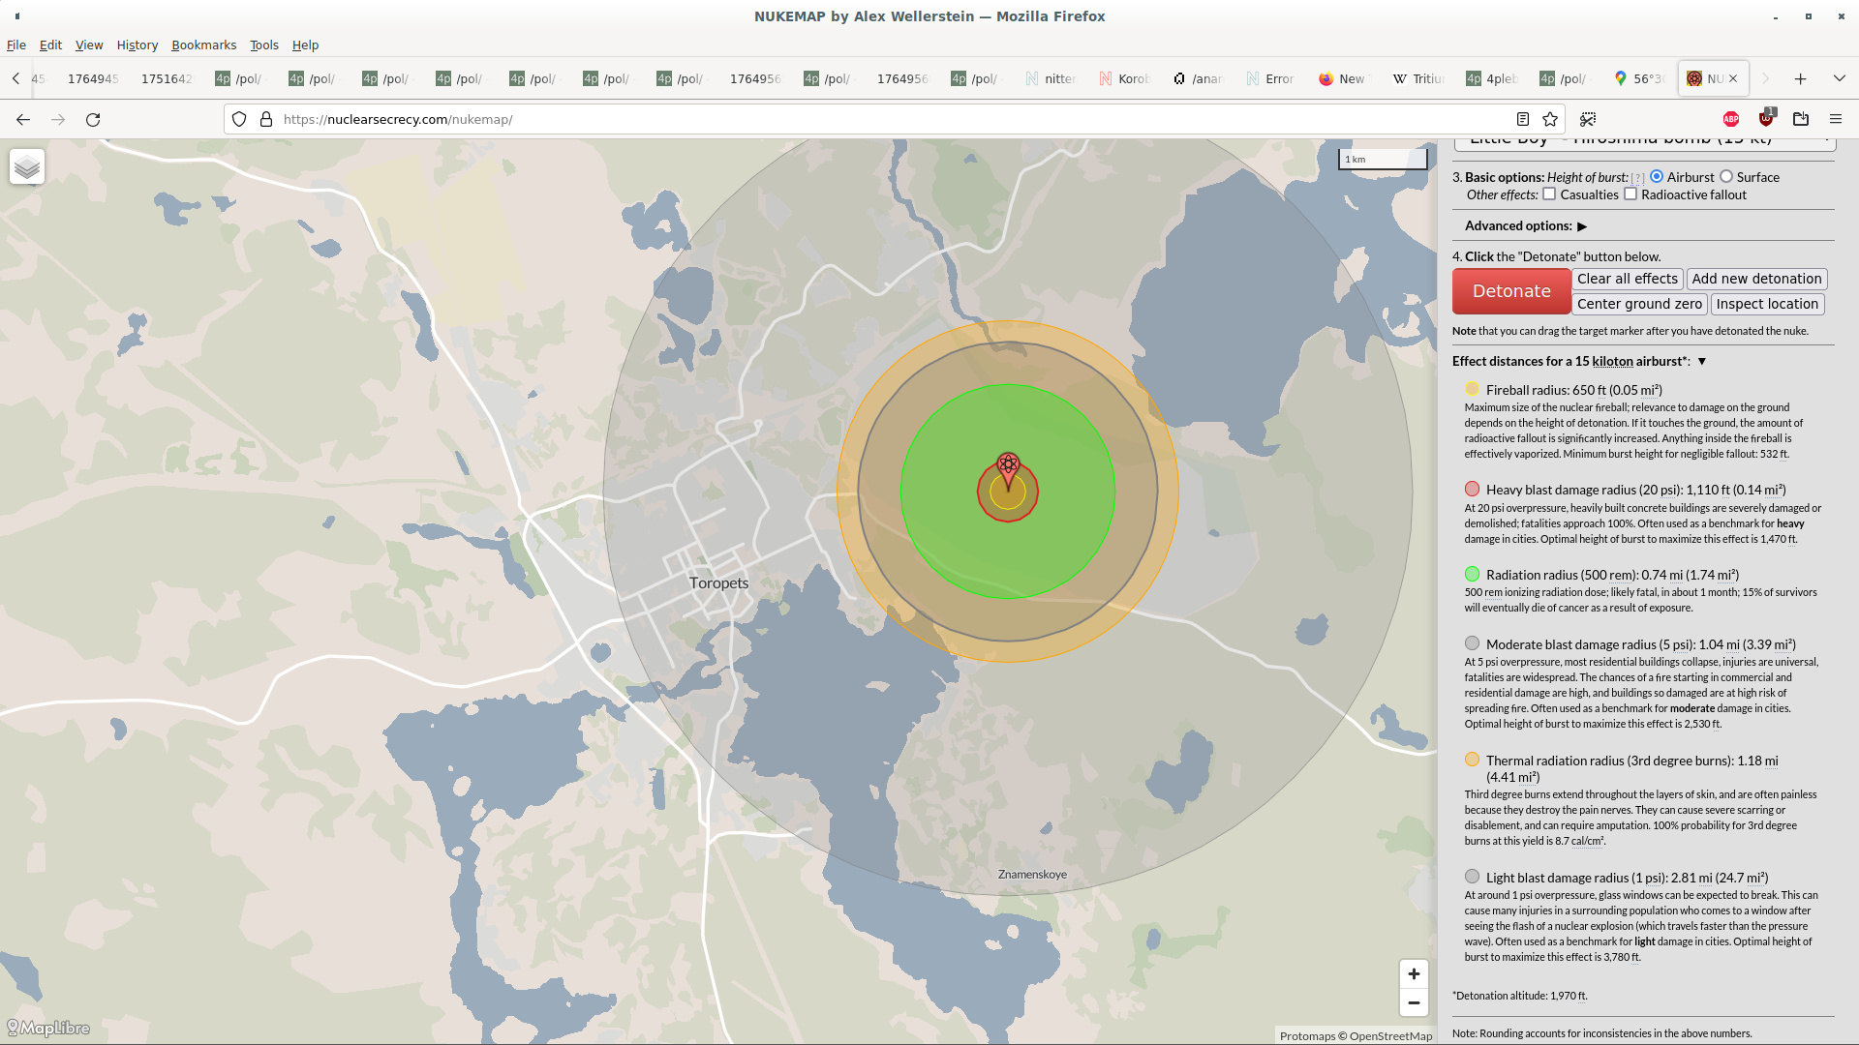Viewport: 1859px width, 1045px height.
Task: Click green Radiation radius color swatch
Action: [1472, 575]
